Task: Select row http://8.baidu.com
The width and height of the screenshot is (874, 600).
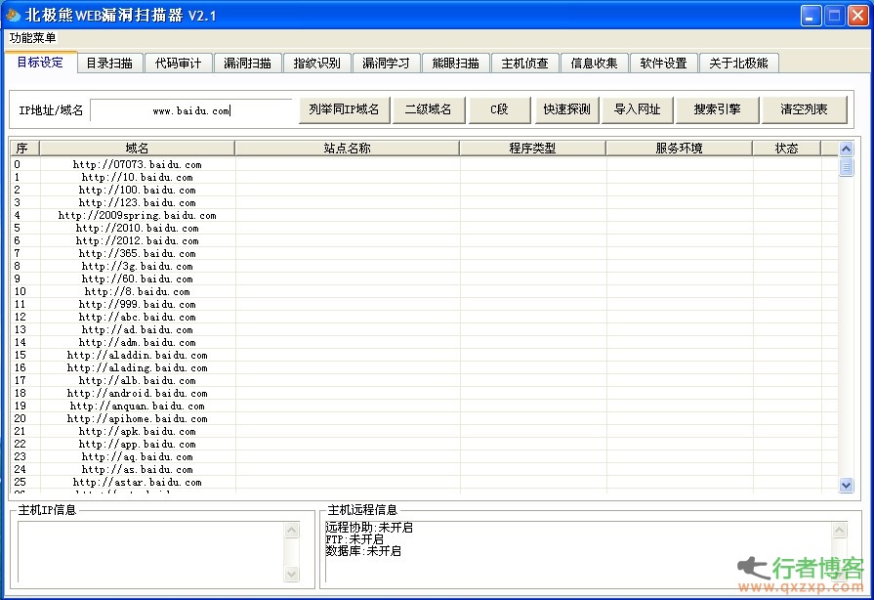Action: coord(424,291)
